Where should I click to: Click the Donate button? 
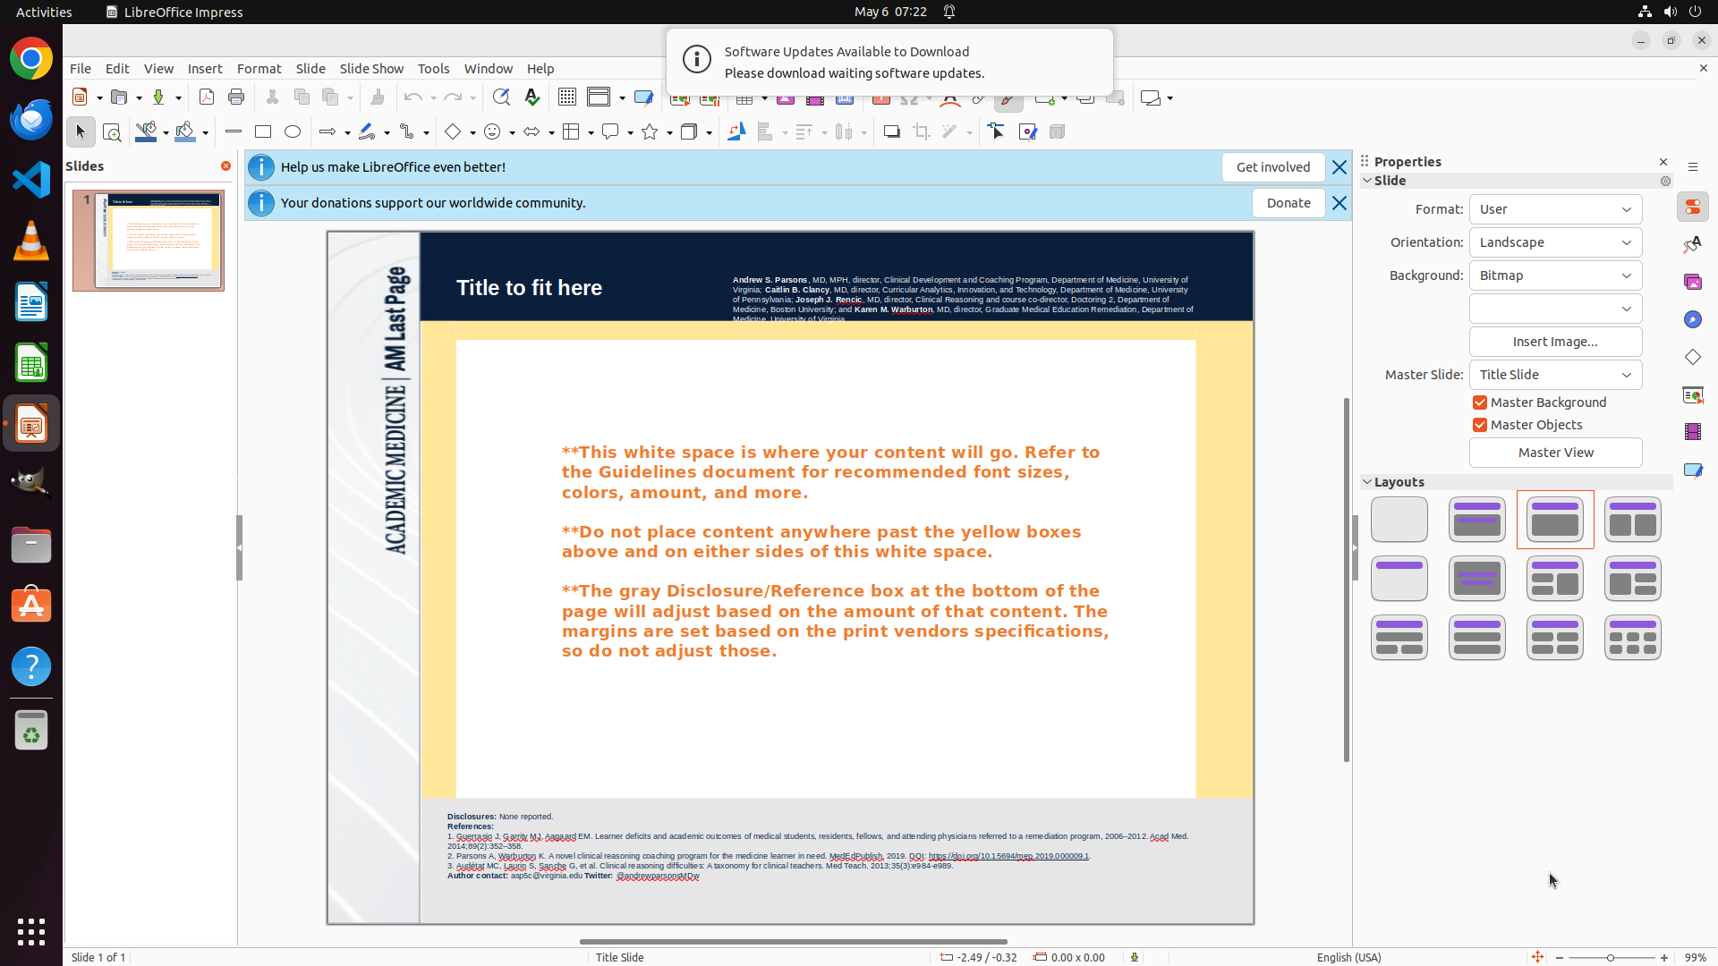click(x=1288, y=203)
